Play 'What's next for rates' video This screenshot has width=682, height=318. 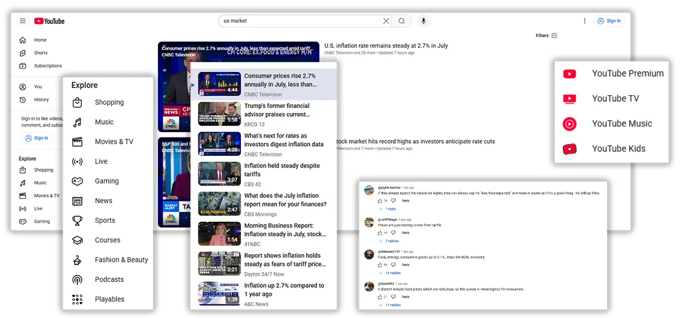click(264, 144)
